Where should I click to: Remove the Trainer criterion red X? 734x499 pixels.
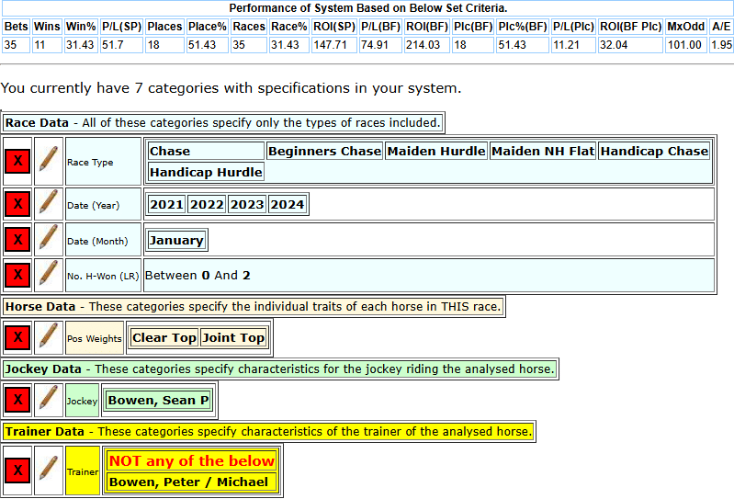coord(17,471)
